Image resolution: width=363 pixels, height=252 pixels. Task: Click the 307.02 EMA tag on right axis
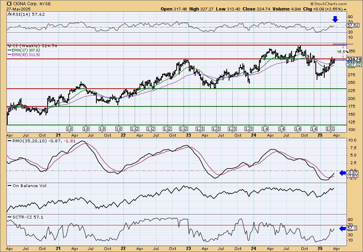(355, 65)
